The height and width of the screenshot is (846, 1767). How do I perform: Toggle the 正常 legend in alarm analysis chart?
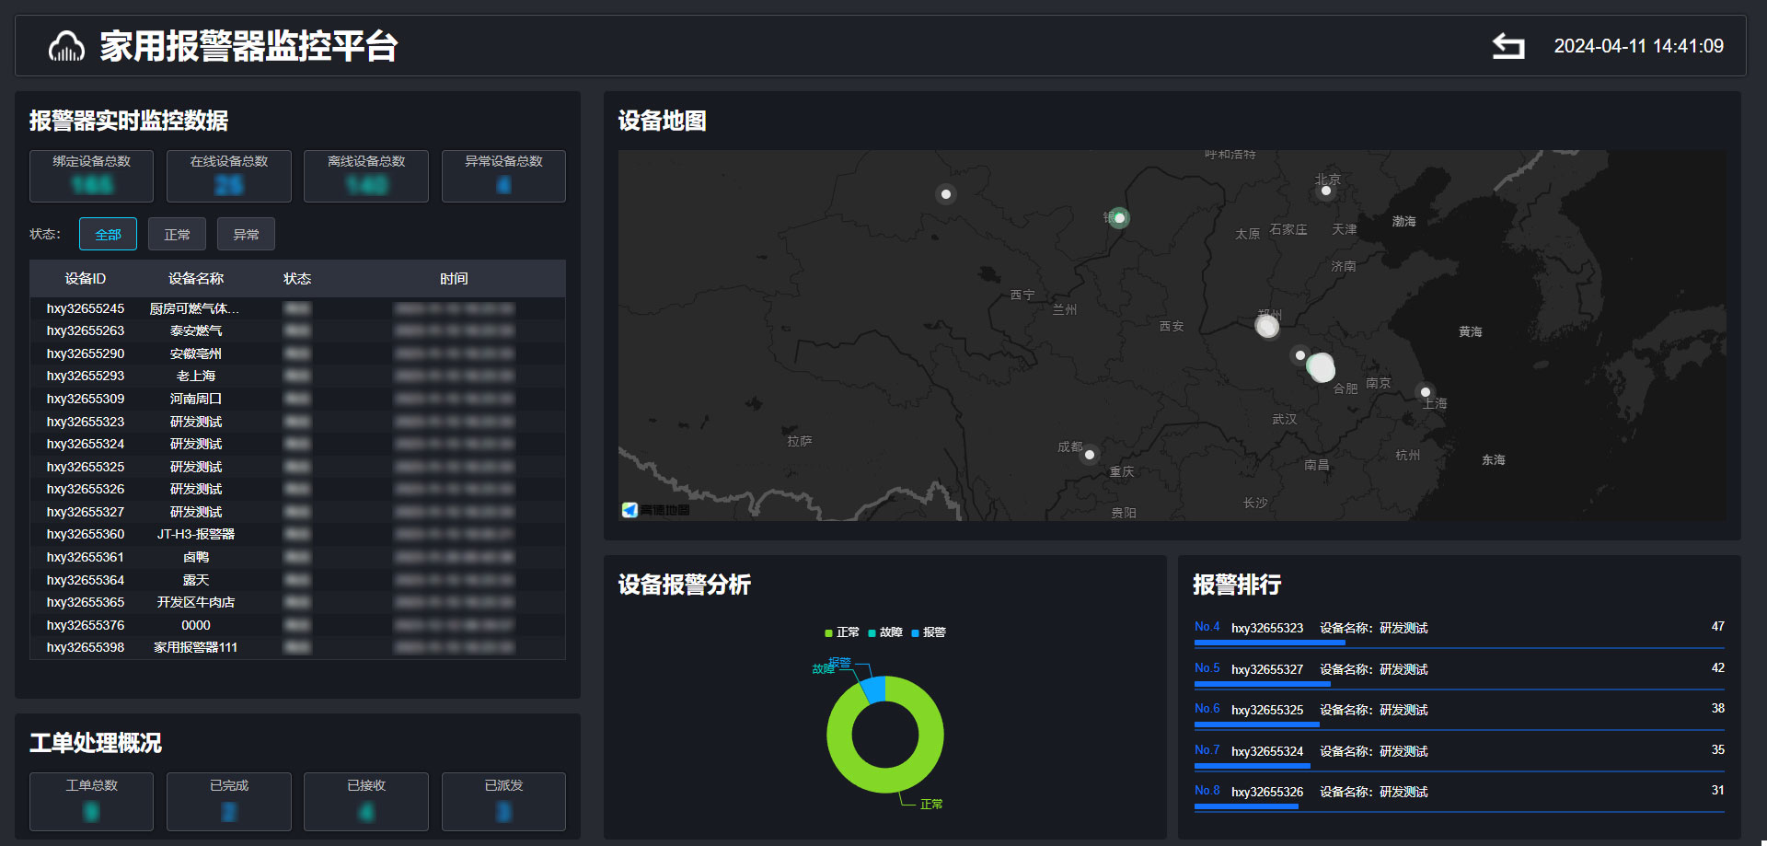point(841,632)
